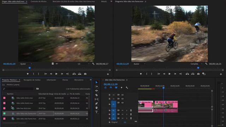Go to Out point in Program monitor
226x127 pixels.
coord(180,74)
